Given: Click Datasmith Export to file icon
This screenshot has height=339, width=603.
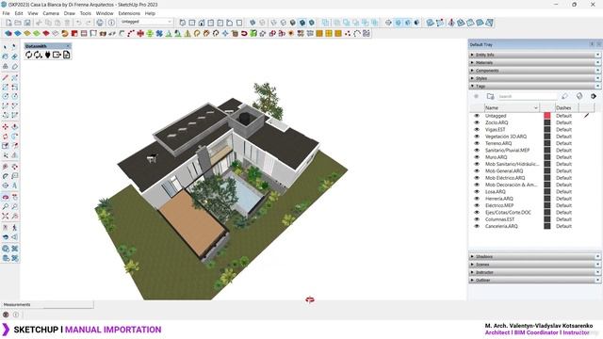Looking at the screenshot, I should point(57,55).
